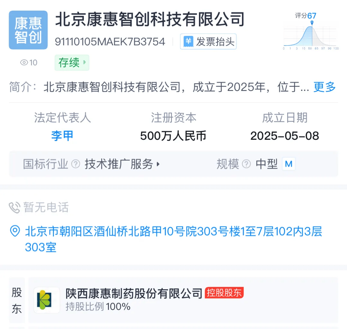Open the 北京市朝阳区酒仙桥北路 address link
Viewport: 347px width, 329px height.
pos(173,239)
